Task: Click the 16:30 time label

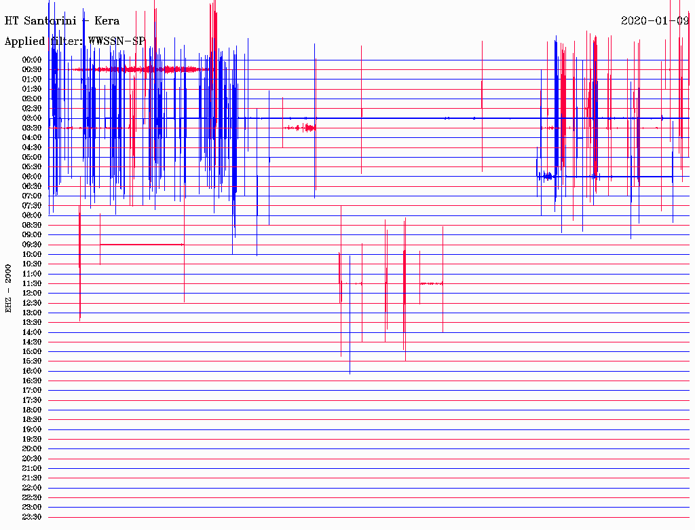Action: click(x=32, y=381)
